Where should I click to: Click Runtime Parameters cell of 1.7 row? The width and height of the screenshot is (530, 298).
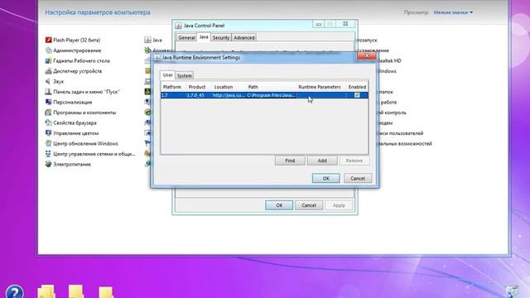click(x=320, y=95)
